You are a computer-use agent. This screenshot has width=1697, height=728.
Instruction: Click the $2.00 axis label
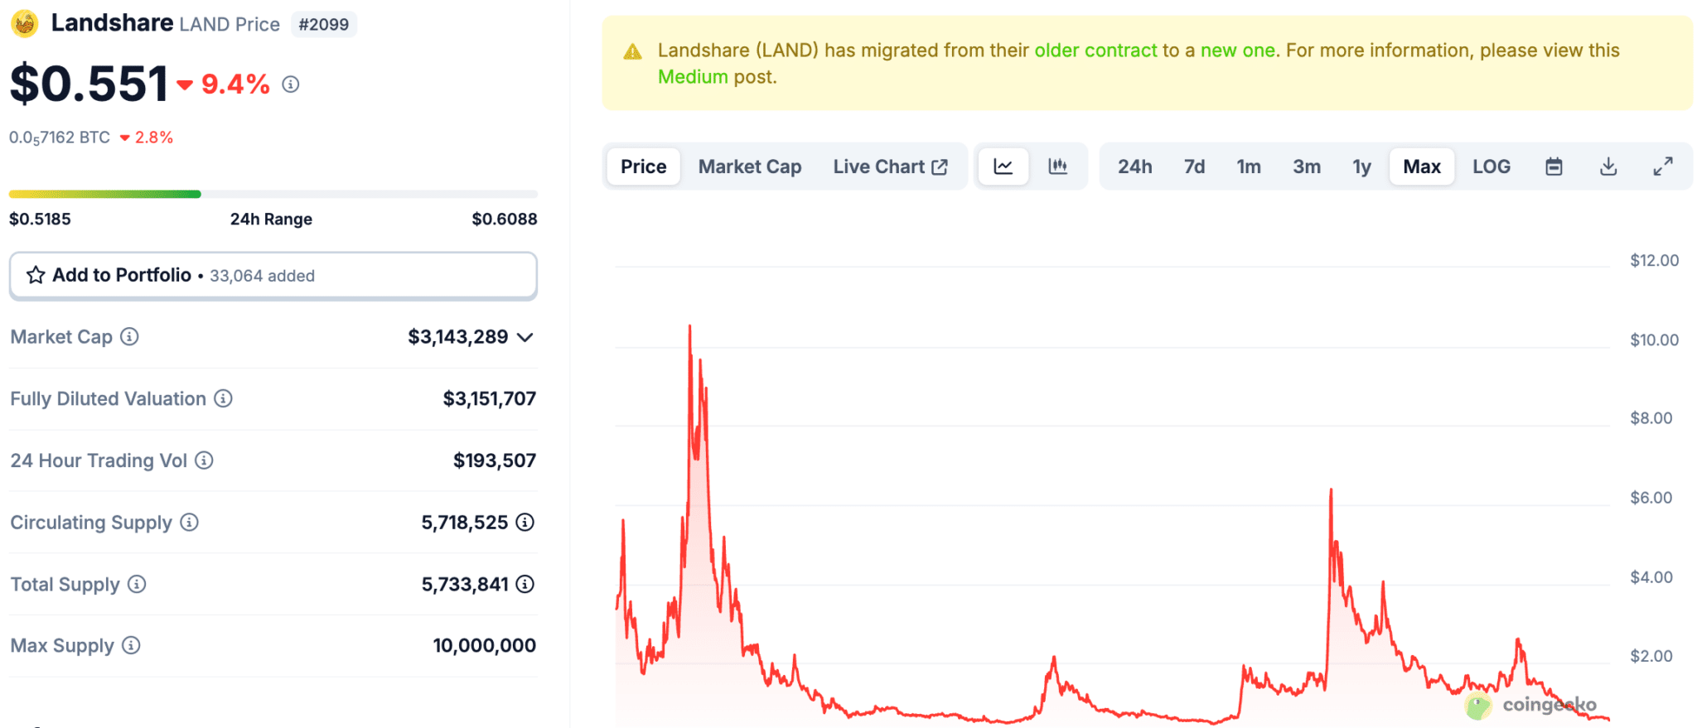pos(1651,656)
